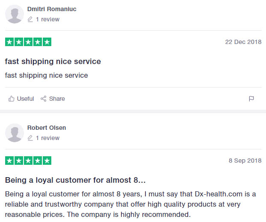Click pencil icon beside Dmitri's review count
Image resolution: width=266 pixels, height=222 pixels.
30,19
